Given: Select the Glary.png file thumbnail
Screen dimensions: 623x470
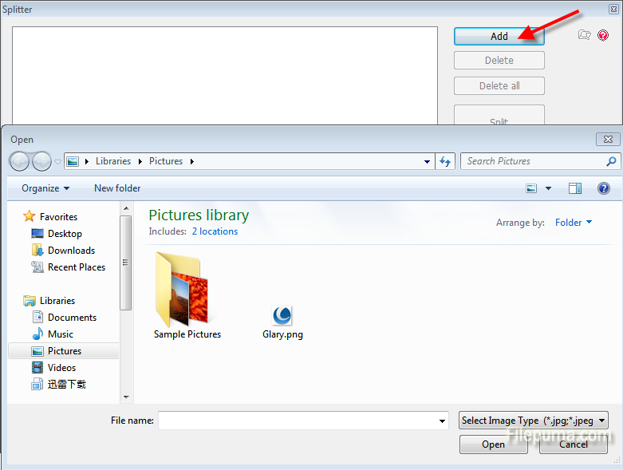Looking at the screenshot, I should (x=282, y=318).
